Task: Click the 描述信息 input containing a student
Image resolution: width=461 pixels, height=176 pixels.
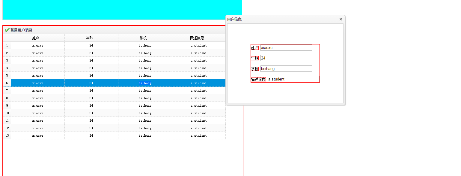Action: 293,79
